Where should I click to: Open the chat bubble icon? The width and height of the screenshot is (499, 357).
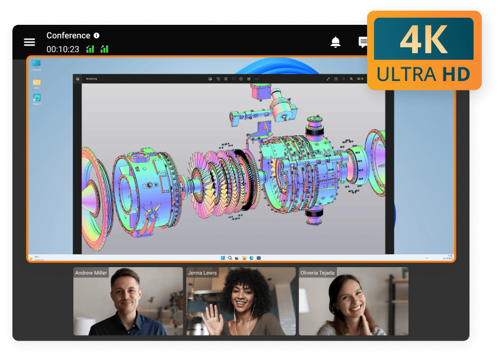tap(363, 42)
